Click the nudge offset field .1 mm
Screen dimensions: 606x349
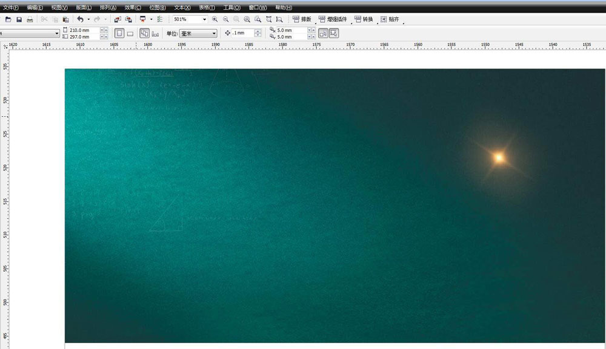point(243,33)
